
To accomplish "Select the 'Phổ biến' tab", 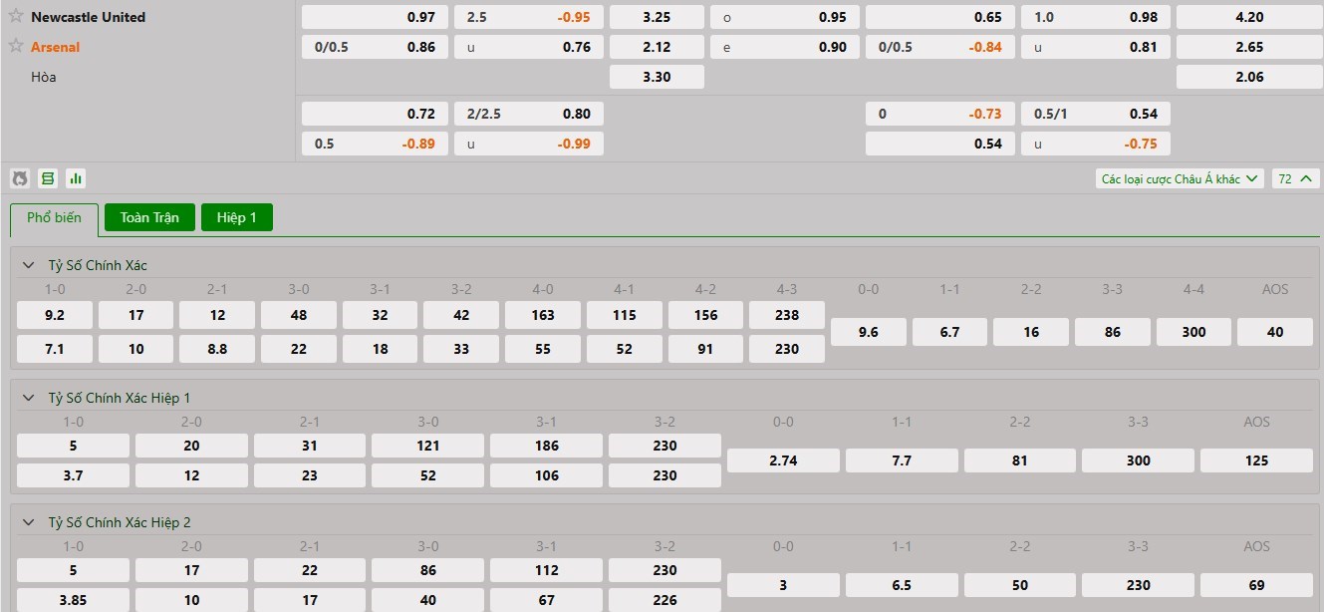I will click(x=54, y=218).
